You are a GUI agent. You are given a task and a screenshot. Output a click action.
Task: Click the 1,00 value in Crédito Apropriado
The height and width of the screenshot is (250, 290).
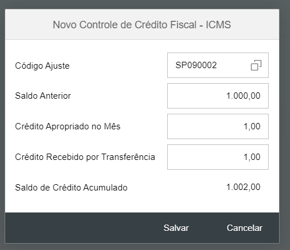[252, 126]
